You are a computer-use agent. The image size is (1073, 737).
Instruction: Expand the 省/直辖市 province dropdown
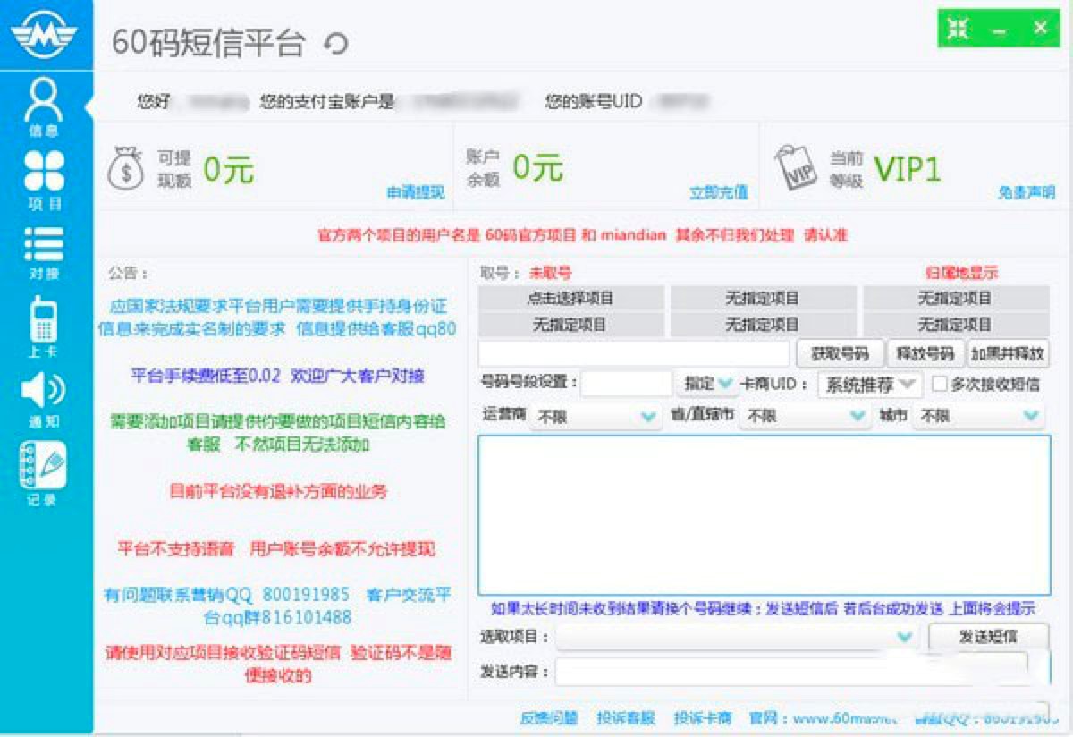coord(802,415)
